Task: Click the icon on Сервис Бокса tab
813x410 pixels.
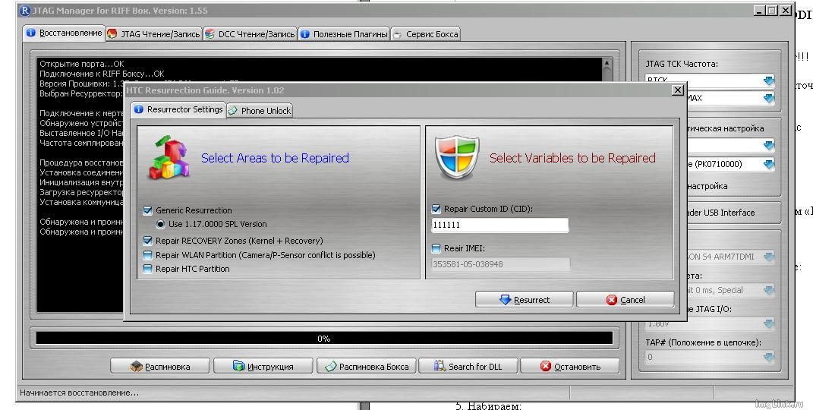Action: [397, 35]
